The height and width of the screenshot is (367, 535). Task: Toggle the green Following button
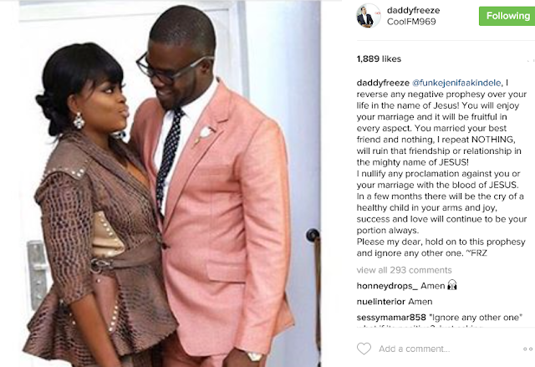coord(507,16)
